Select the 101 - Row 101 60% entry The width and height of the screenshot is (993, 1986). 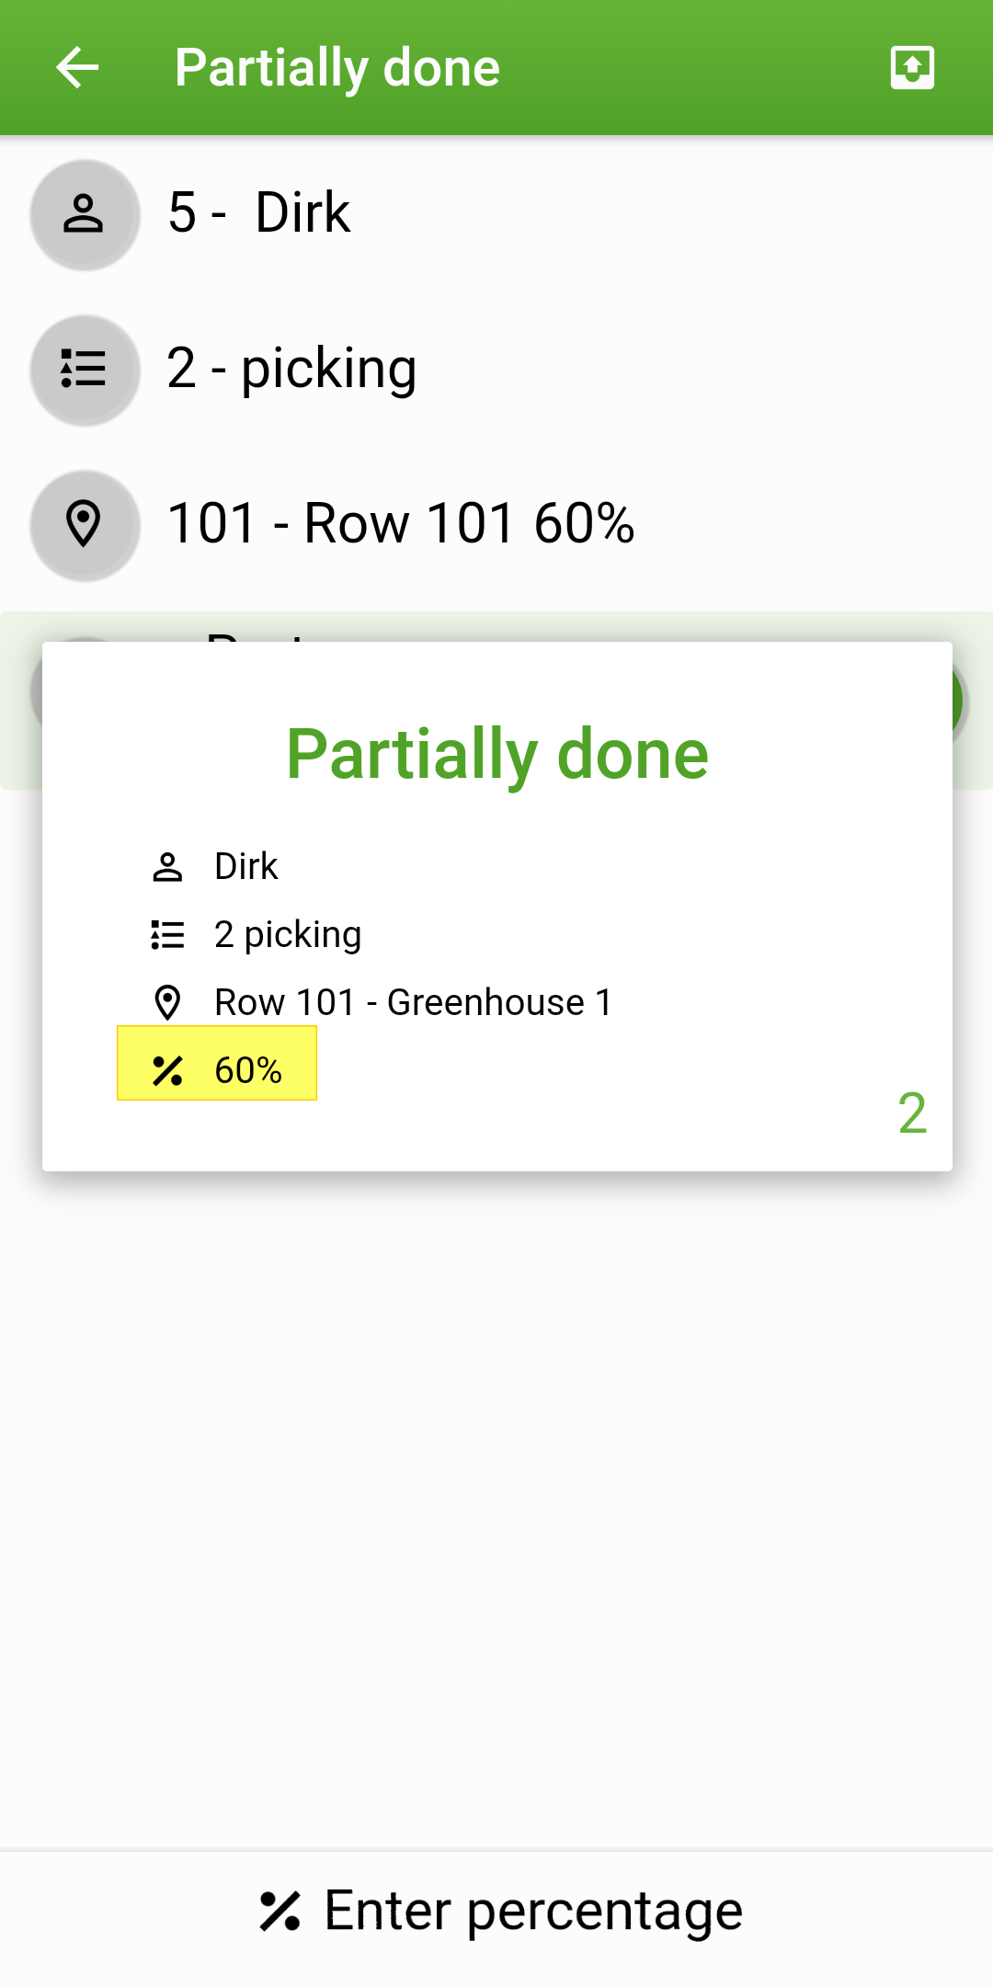coord(496,525)
